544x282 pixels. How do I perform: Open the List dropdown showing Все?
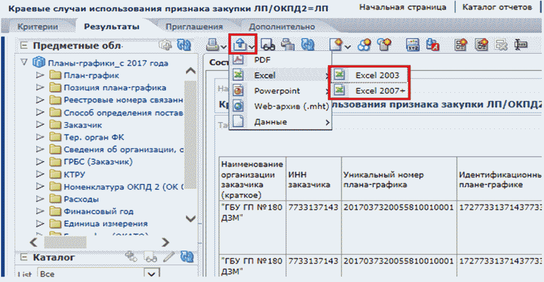pyautogui.click(x=153, y=274)
